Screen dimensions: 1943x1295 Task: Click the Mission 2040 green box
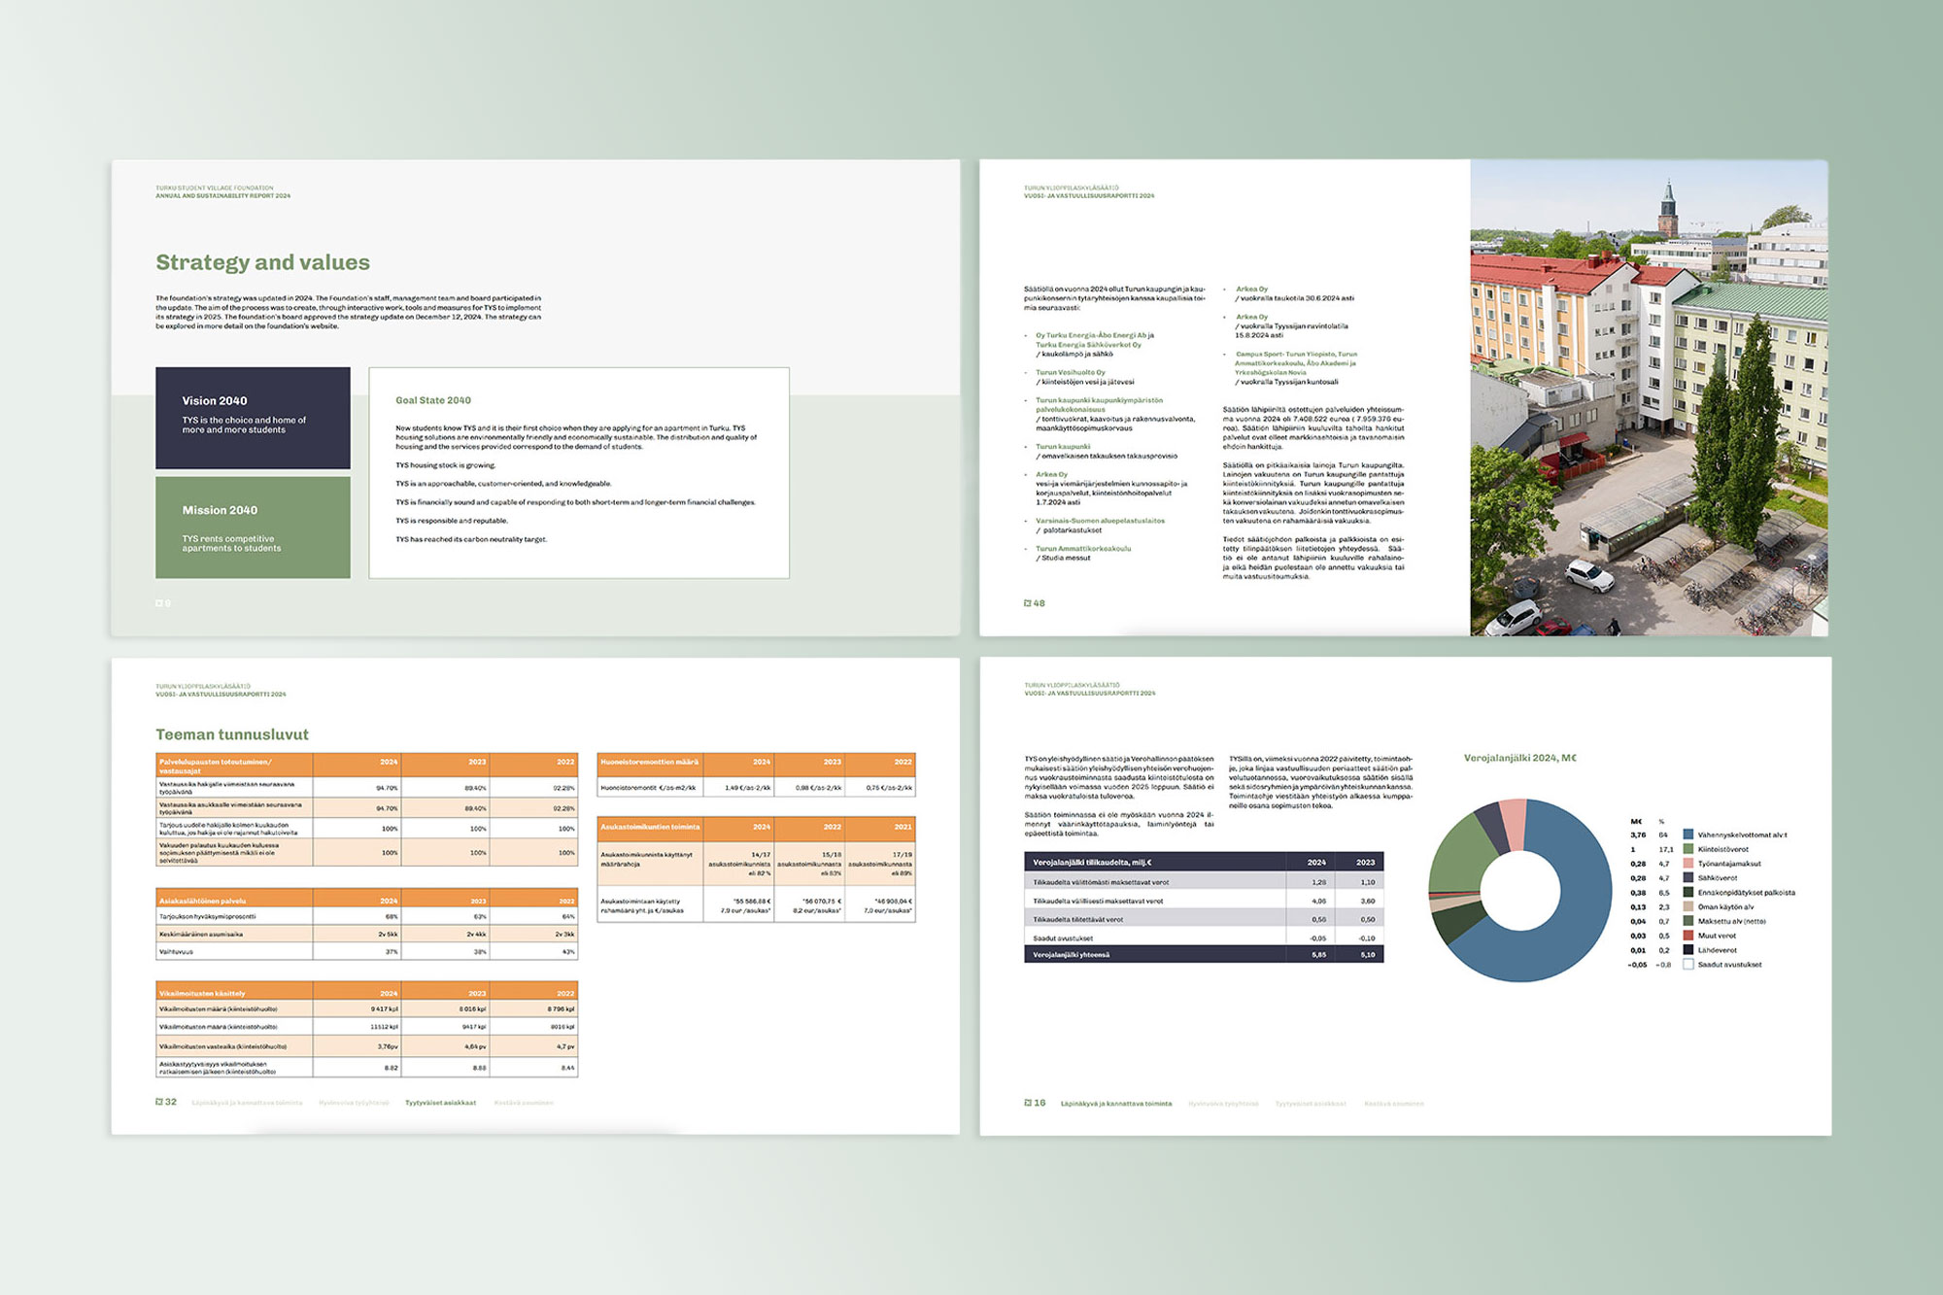pos(253,528)
